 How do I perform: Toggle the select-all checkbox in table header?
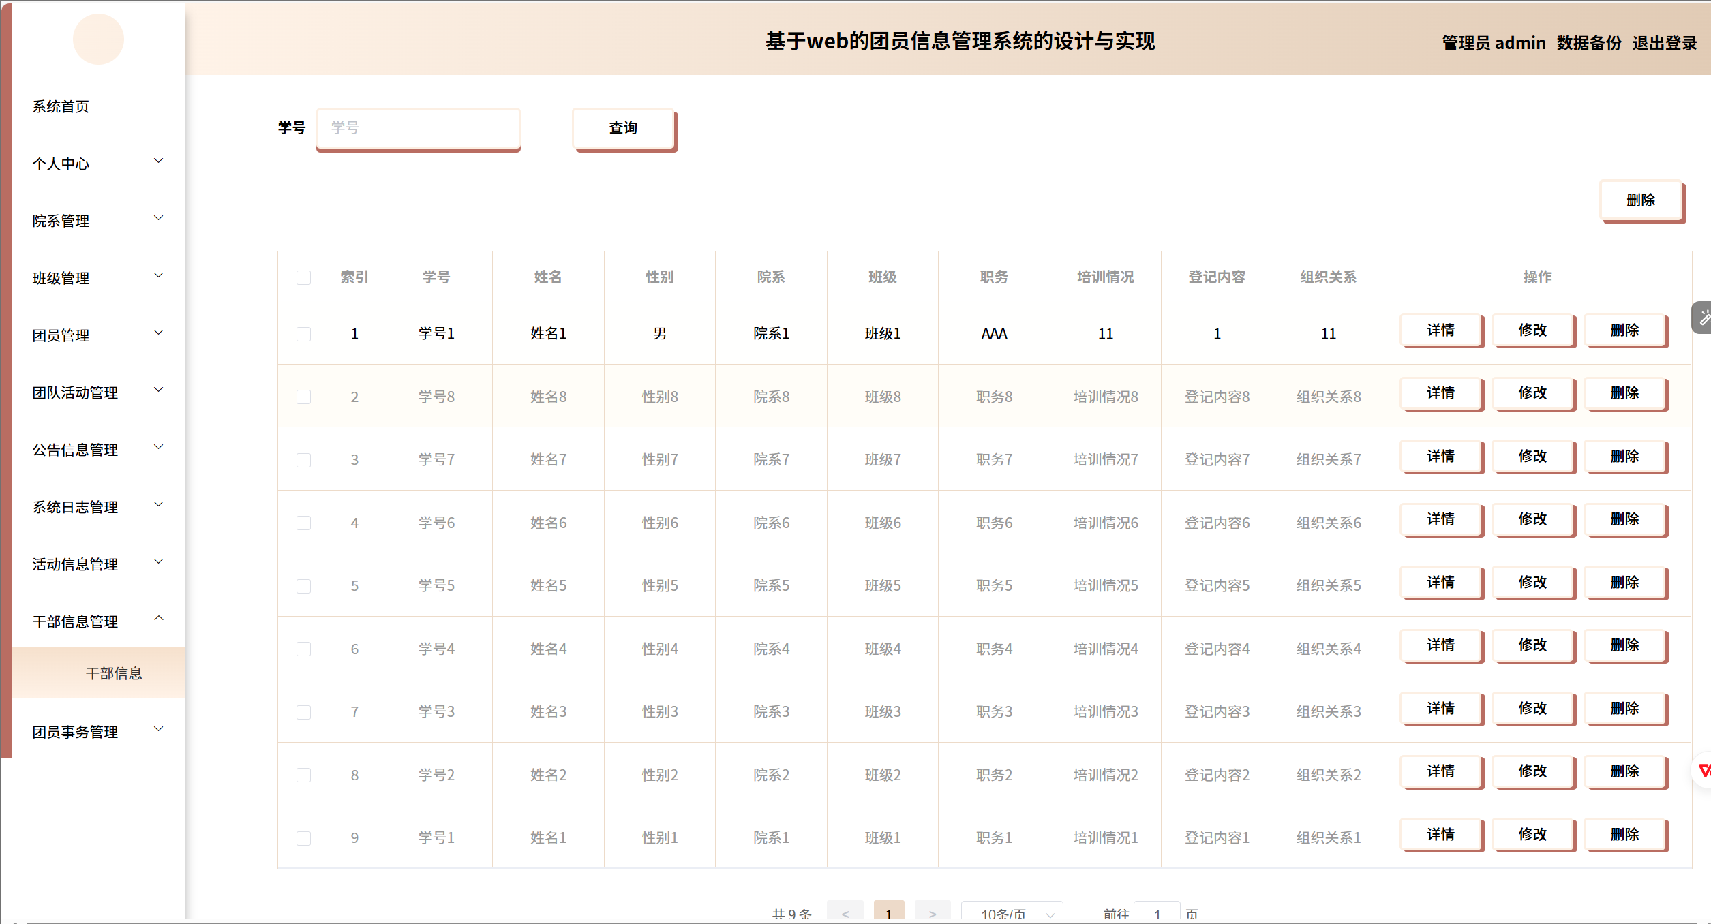point(303,277)
